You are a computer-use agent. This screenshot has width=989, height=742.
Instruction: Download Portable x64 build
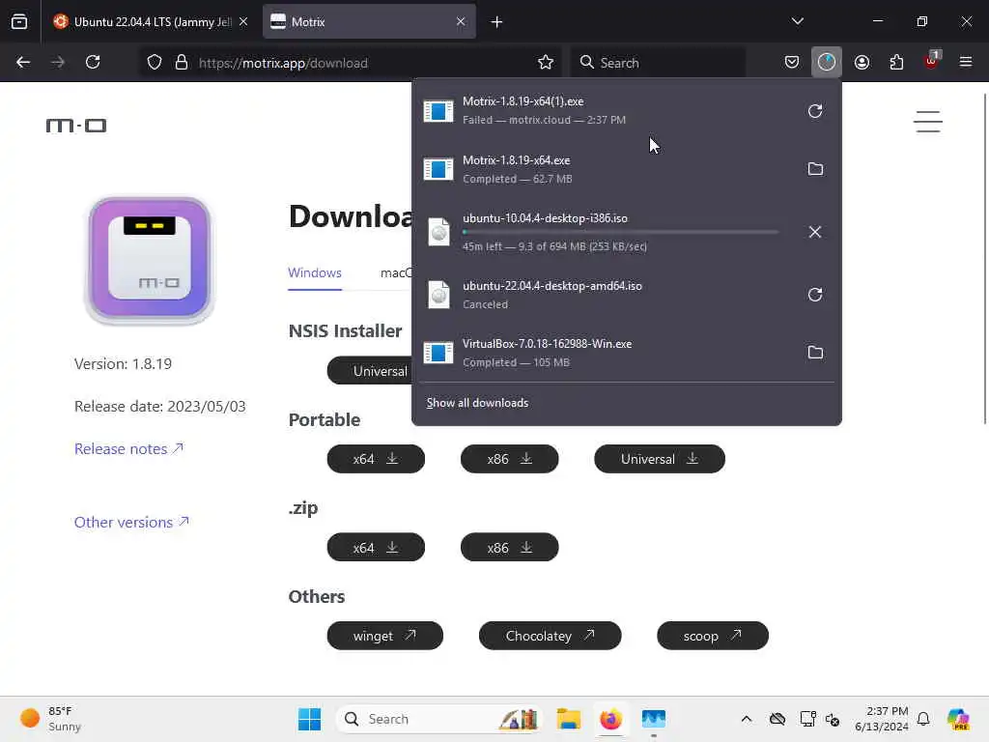coord(376,459)
